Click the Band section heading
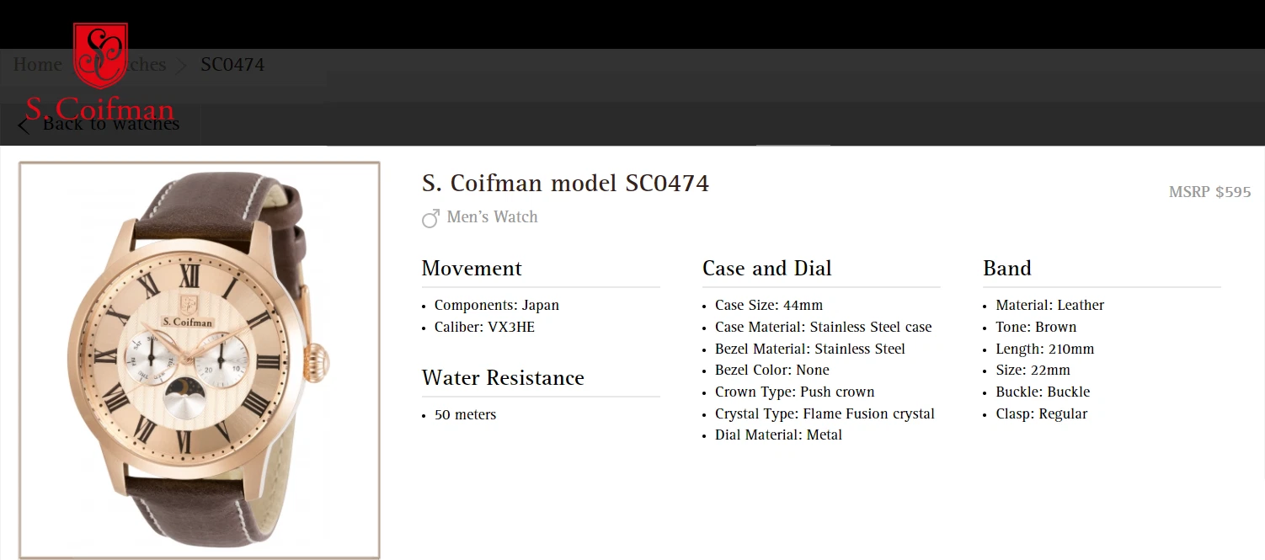The image size is (1265, 560). click(x=1006, y=269)
